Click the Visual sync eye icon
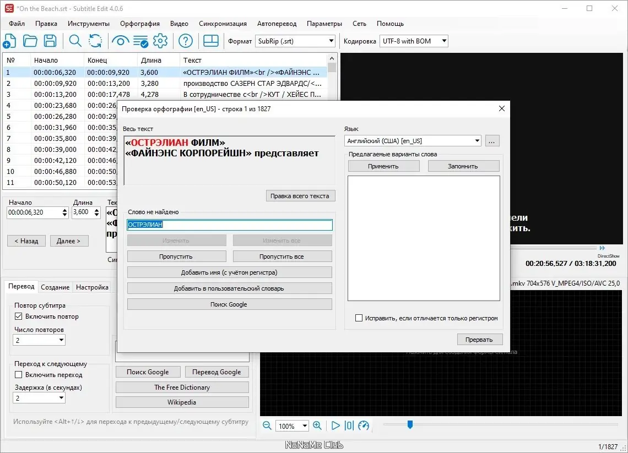The width and height of the screenshot is (628, 453). point(120,41)
